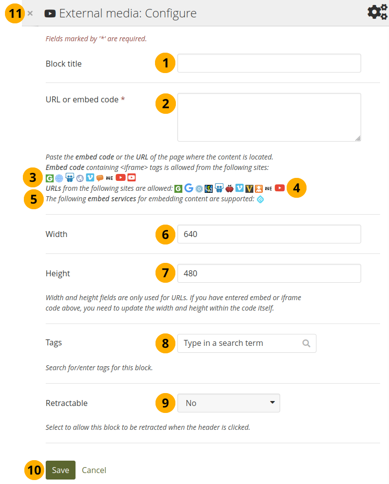389x484 pixels.
Task: Select the Height input field
Action: click(269, 273)
